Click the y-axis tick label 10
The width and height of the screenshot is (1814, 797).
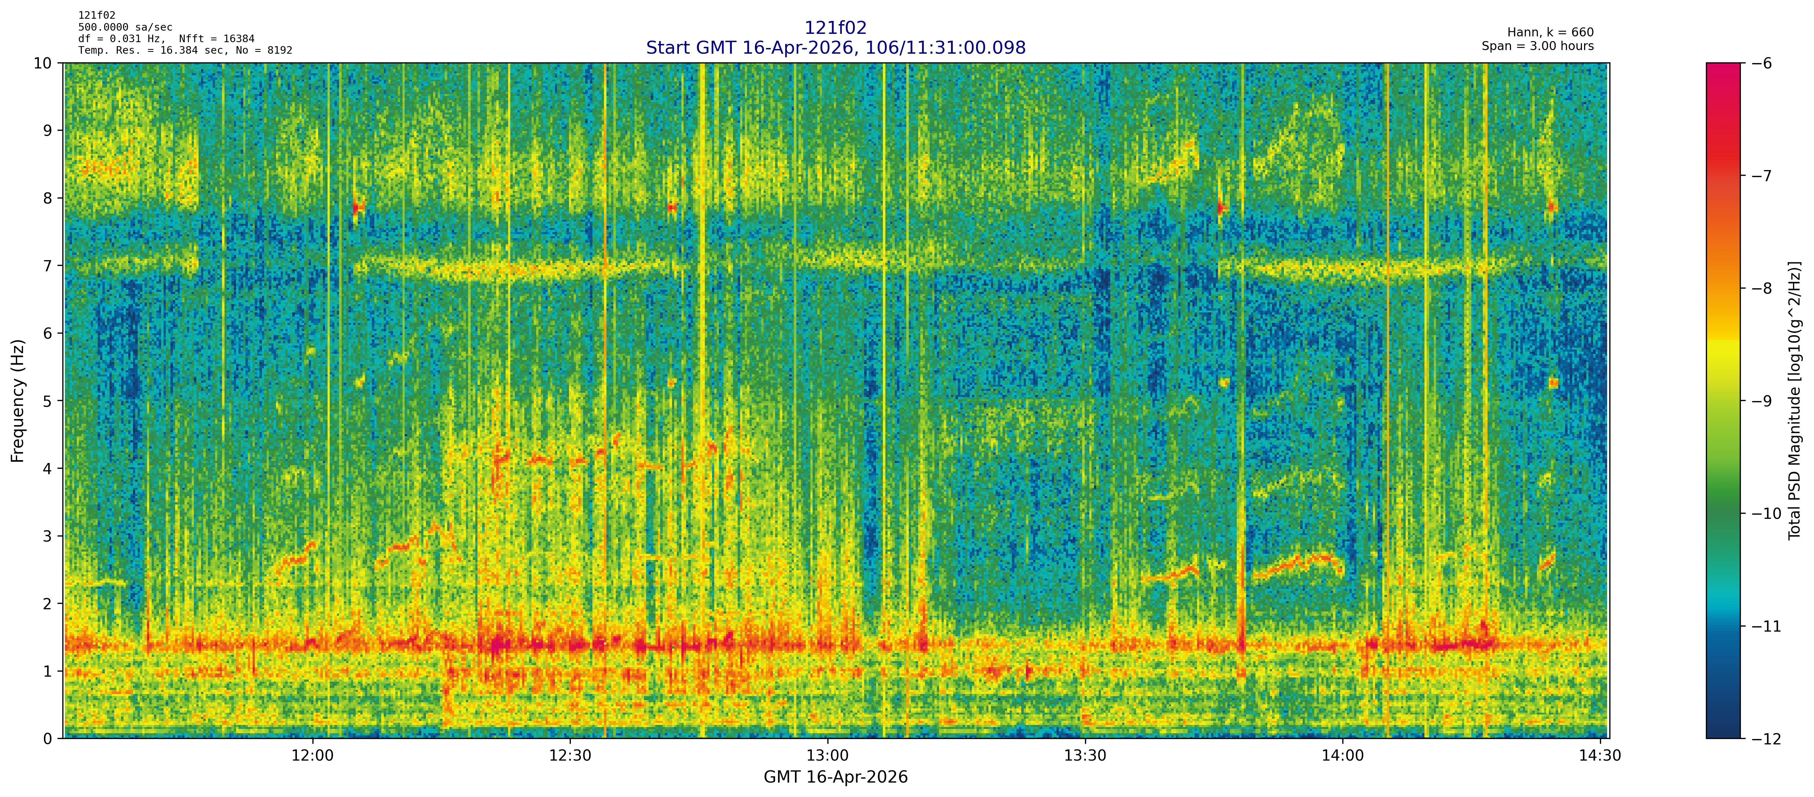pos(44,63)
